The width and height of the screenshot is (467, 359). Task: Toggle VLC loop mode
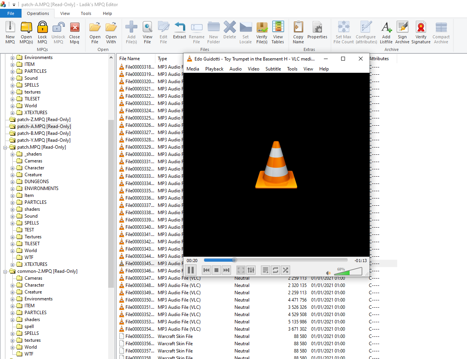(x=276, y=270)
